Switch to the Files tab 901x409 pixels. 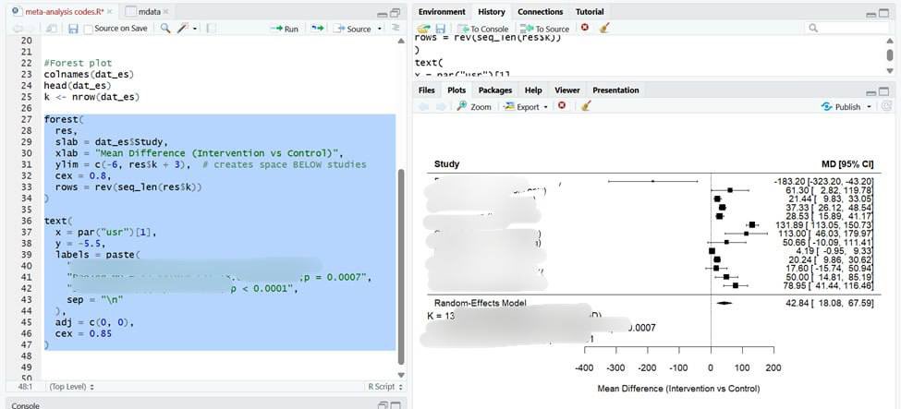[x=426, y=90]
